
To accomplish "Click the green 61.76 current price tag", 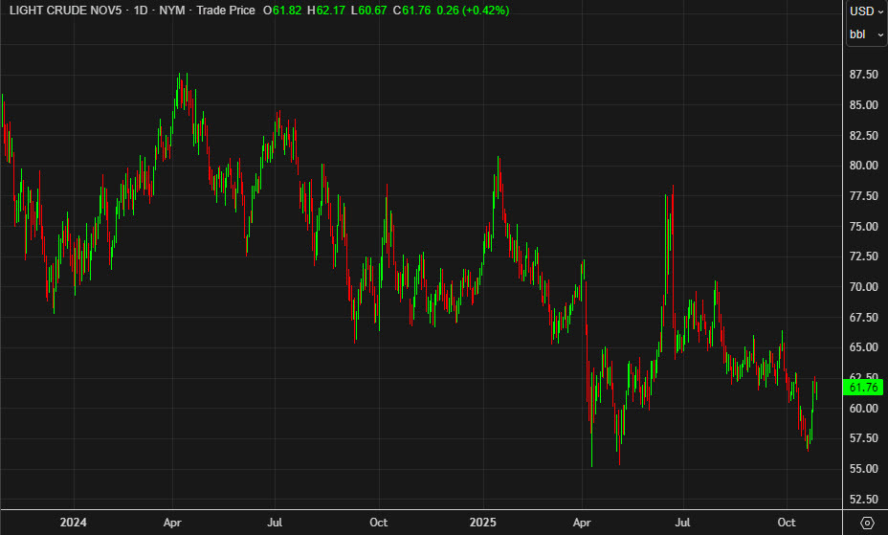I will [x=864, y=387].
